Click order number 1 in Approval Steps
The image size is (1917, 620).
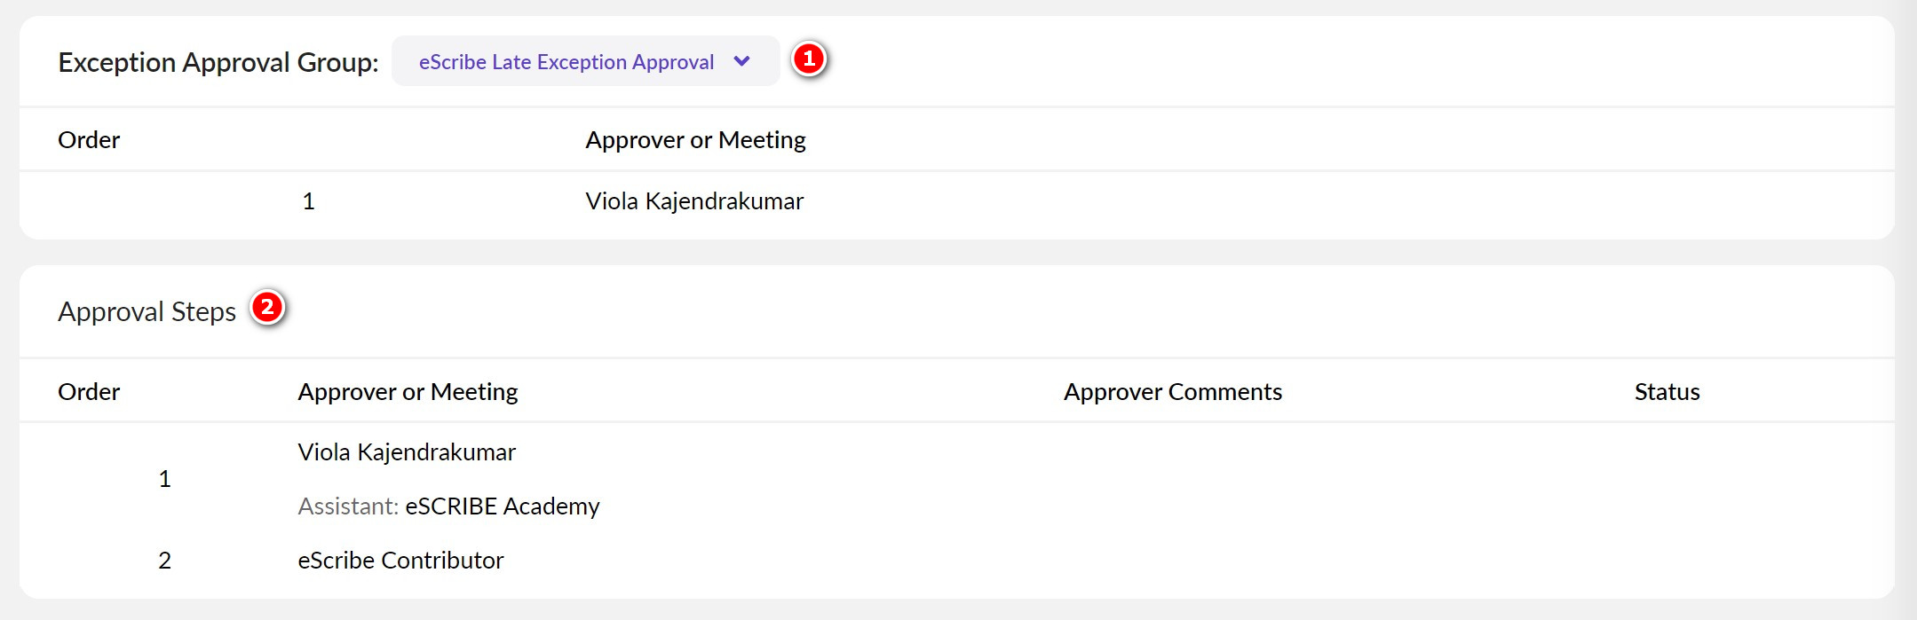[164, 479]
